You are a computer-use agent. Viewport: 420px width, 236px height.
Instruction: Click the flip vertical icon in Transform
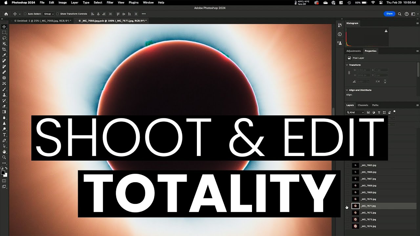coord(385,81)
